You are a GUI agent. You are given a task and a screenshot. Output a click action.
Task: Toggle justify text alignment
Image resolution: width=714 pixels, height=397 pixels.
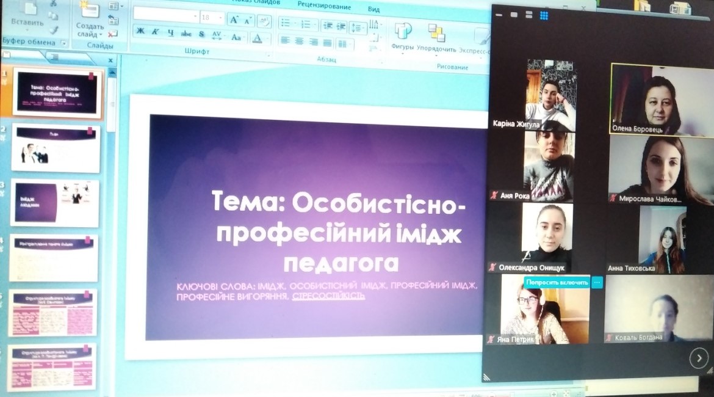click(327, 43)
